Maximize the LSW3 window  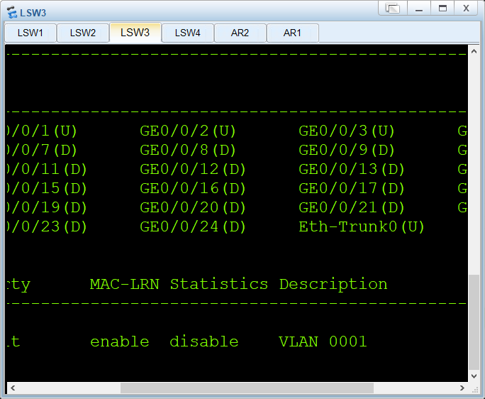tap(442, 8)
